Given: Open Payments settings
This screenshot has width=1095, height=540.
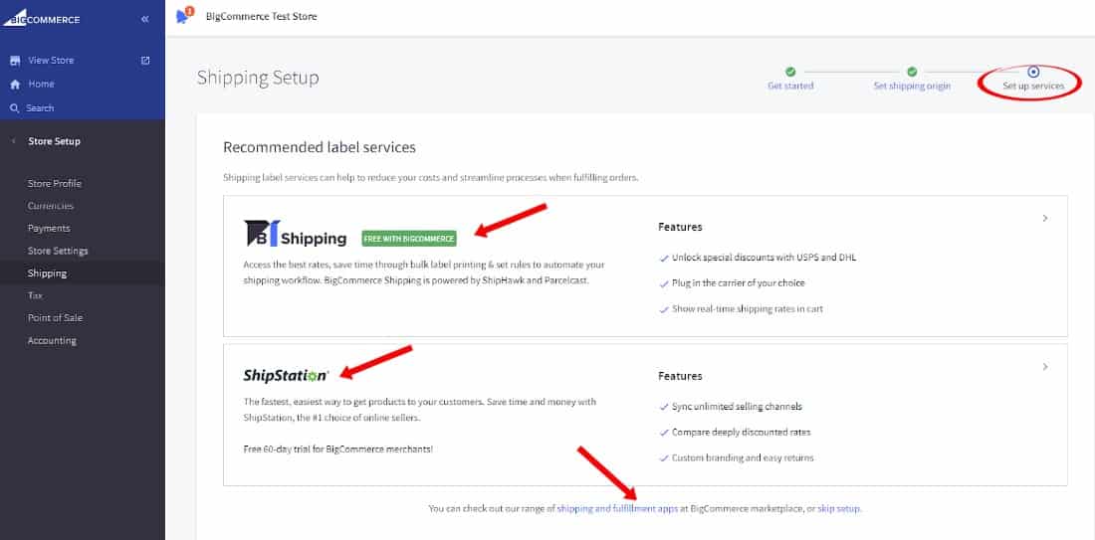Looking at the screenshot, I should pos(49,229).
